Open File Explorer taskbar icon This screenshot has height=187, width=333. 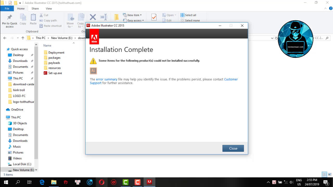(54, 182)
